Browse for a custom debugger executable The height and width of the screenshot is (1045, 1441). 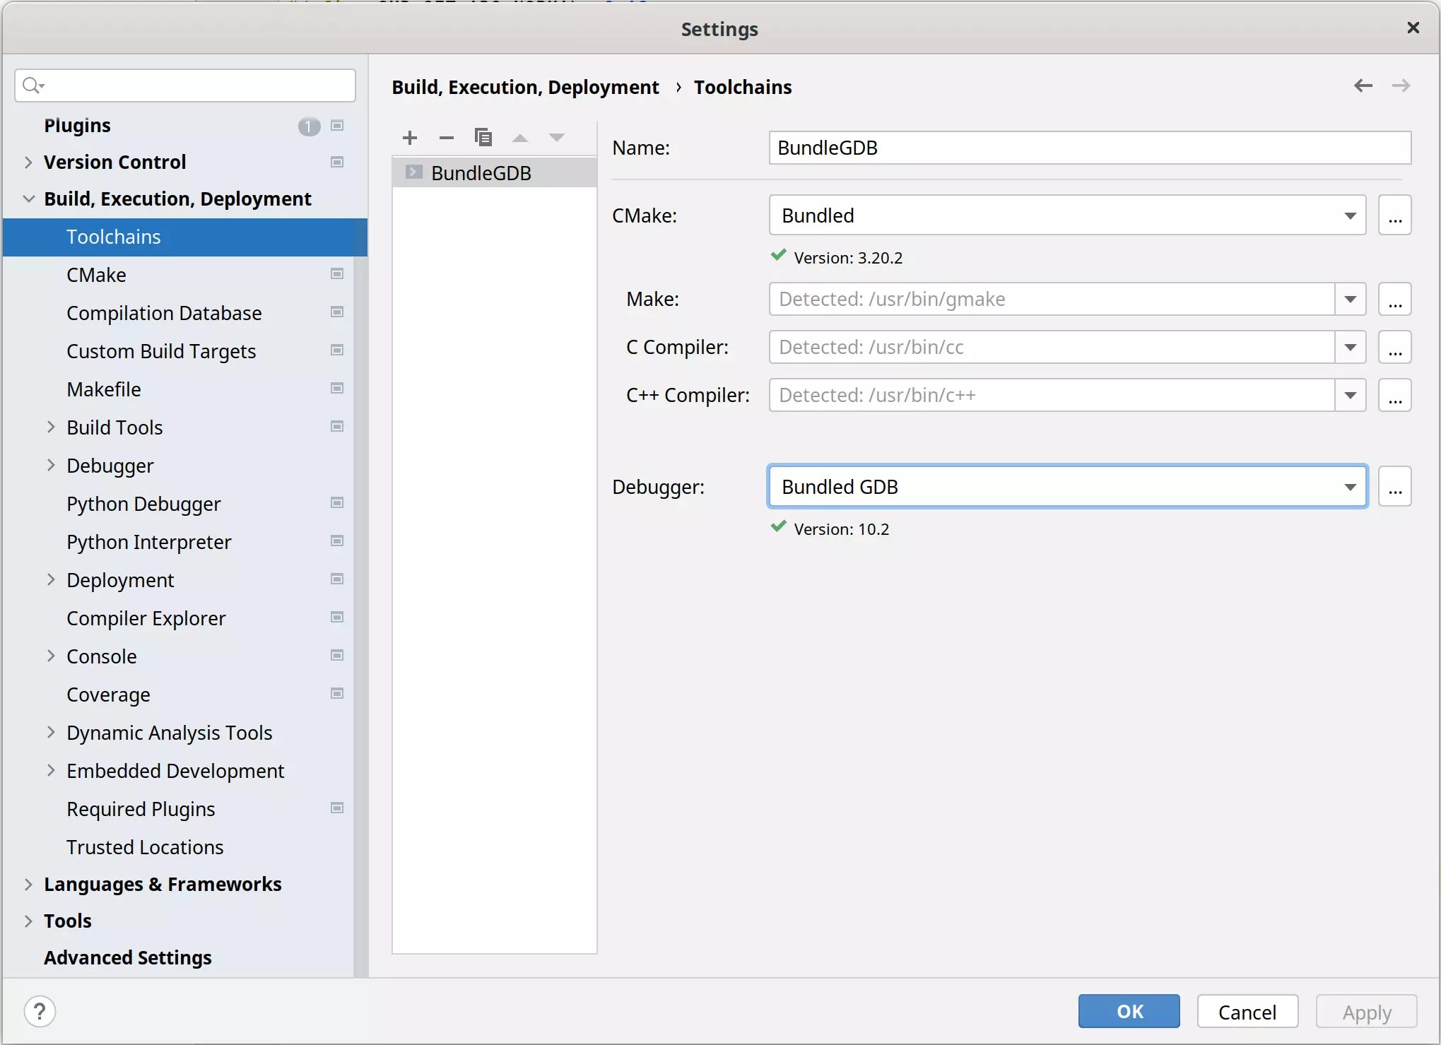point(1395,486)
